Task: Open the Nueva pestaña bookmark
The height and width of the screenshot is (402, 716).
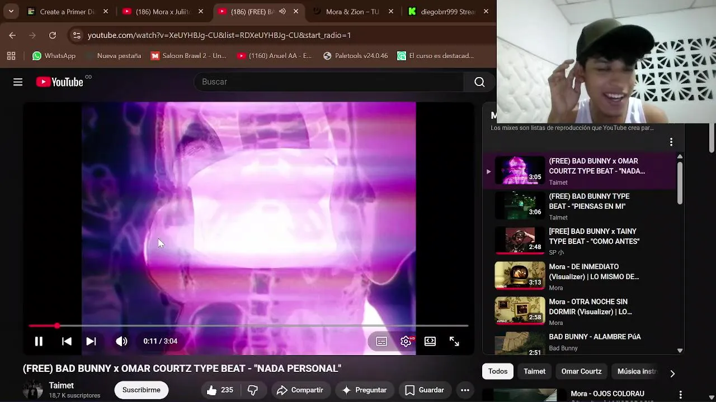Action: point(114,56)
